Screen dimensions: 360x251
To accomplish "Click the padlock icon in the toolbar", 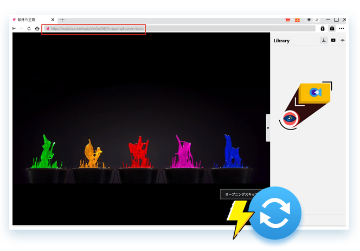I will (323, 28).
